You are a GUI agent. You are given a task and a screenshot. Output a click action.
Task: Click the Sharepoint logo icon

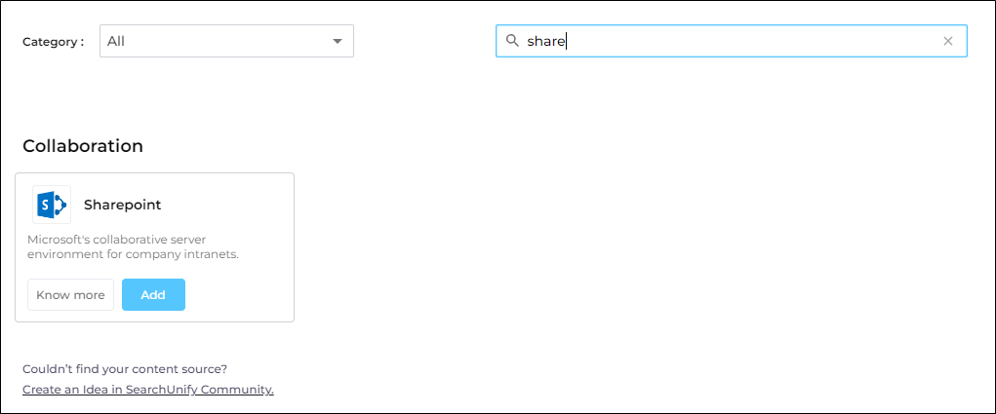51,205
